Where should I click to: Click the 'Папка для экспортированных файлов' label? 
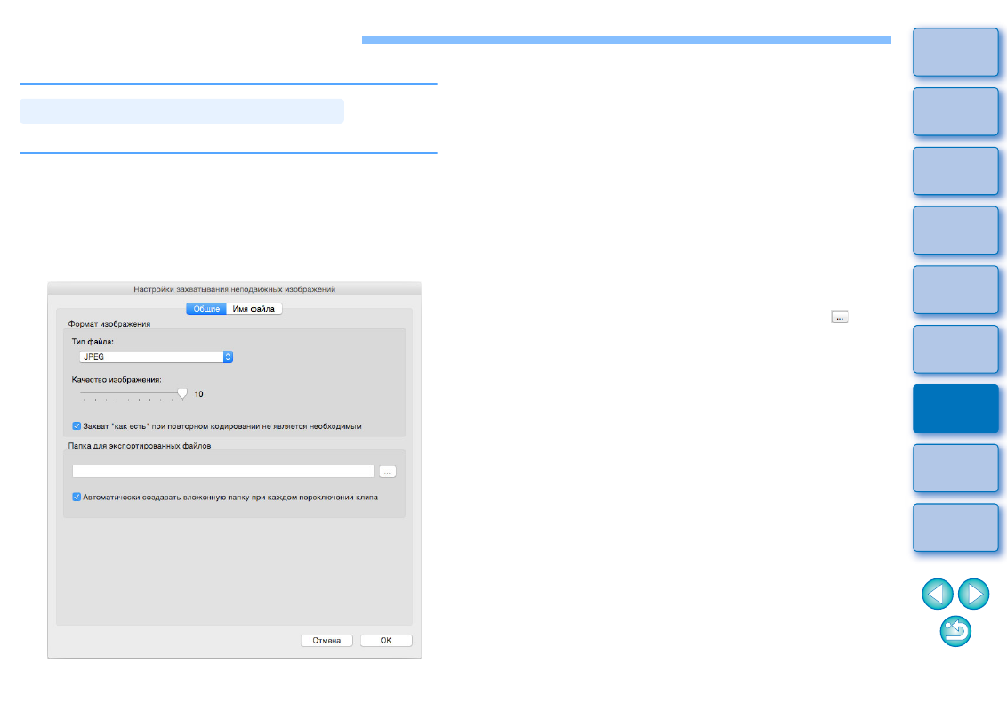point(140,445)
